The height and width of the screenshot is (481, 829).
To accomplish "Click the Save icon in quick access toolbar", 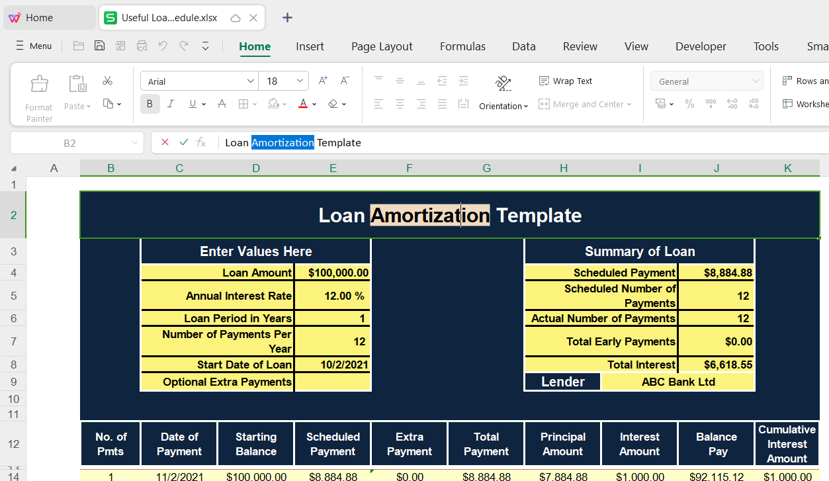I will pyautogui.click(x=99, y=46).
